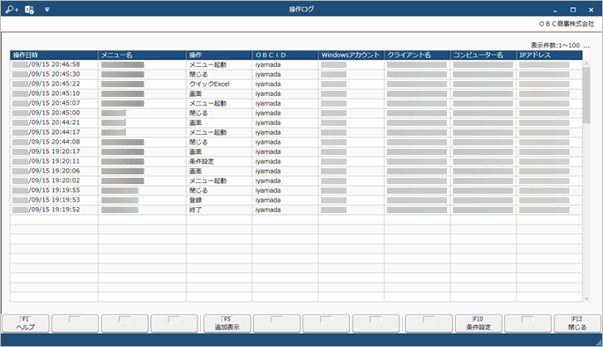Click the 操作 column header
Screen dimensions: 603x347
click(220, 55)
